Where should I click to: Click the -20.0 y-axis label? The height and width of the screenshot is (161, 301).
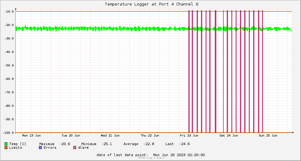point(9,25)
